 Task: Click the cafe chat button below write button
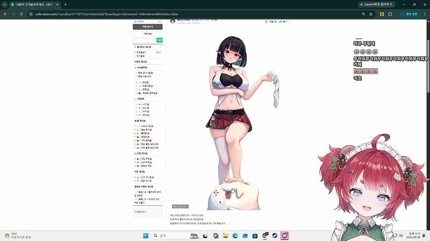click(x=147, y=34)
